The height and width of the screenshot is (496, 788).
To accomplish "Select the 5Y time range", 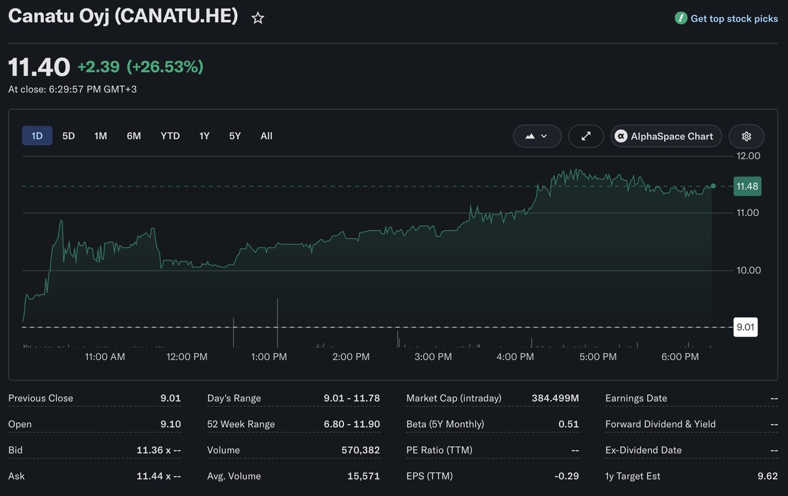I will pos(235,136).
